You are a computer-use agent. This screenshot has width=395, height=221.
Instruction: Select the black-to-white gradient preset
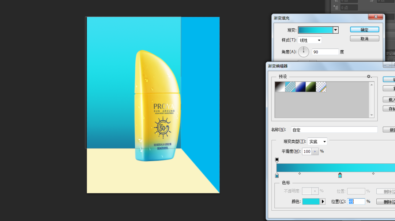pyautogui.click(x=280, y=87)
